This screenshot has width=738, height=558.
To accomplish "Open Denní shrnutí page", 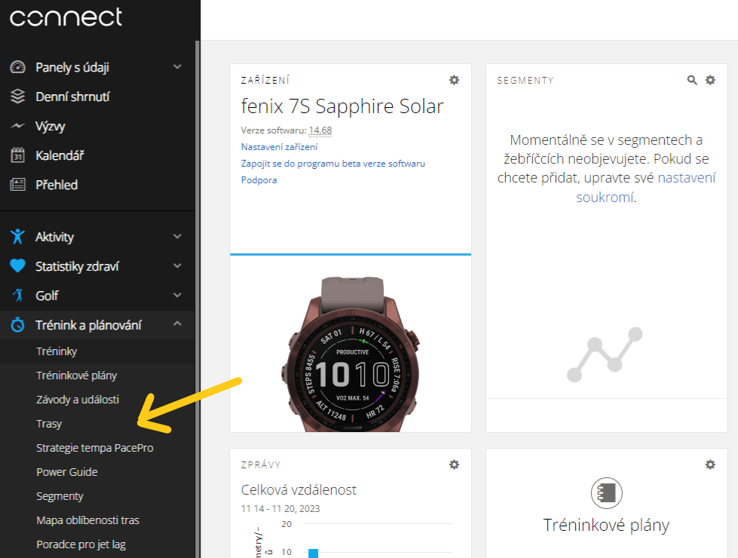I will point(72,97).
